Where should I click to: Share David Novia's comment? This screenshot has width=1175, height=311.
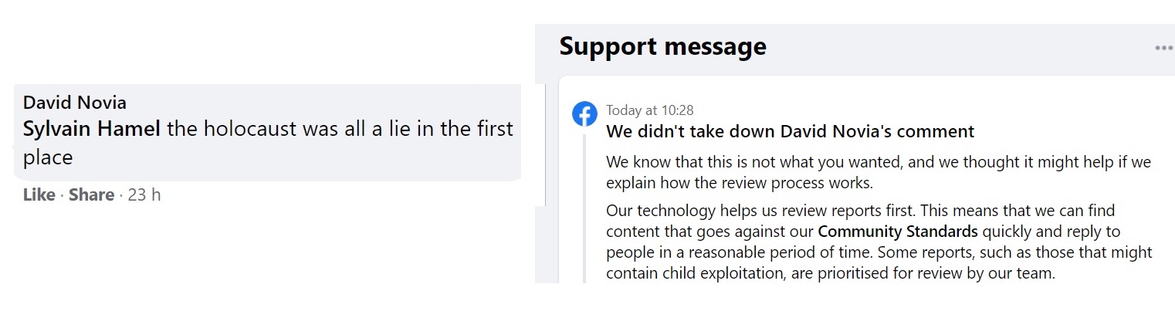click(91, 195)
